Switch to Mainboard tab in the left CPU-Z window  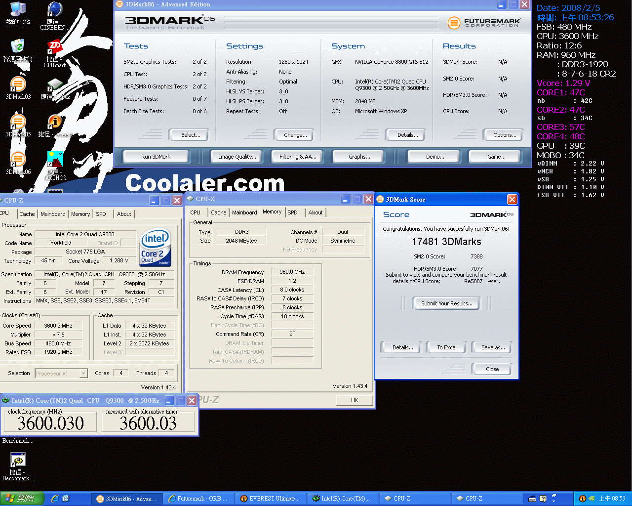(53, 214)
